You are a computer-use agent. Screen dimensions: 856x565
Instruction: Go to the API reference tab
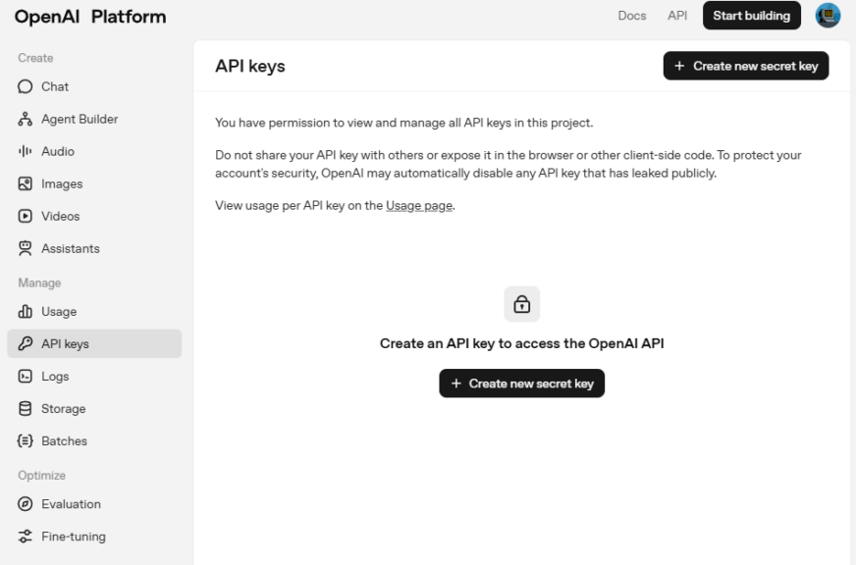[677, 16]
